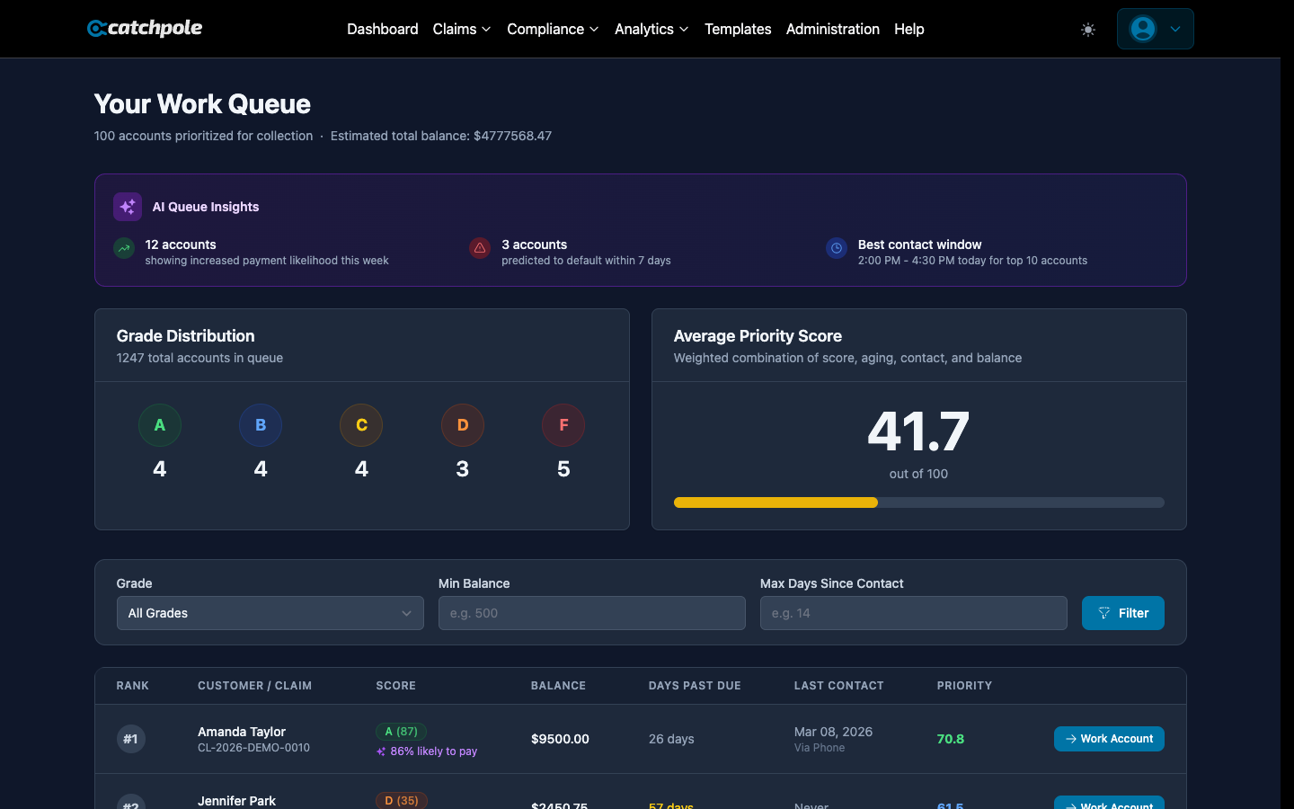The height and width of the screenshot is (809, 1294).
Task: Click Work Account for Amanda Taylor
Action: tap(1109, 738)
